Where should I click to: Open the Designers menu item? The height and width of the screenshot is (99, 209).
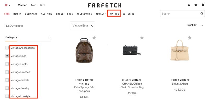coord(31,14)
